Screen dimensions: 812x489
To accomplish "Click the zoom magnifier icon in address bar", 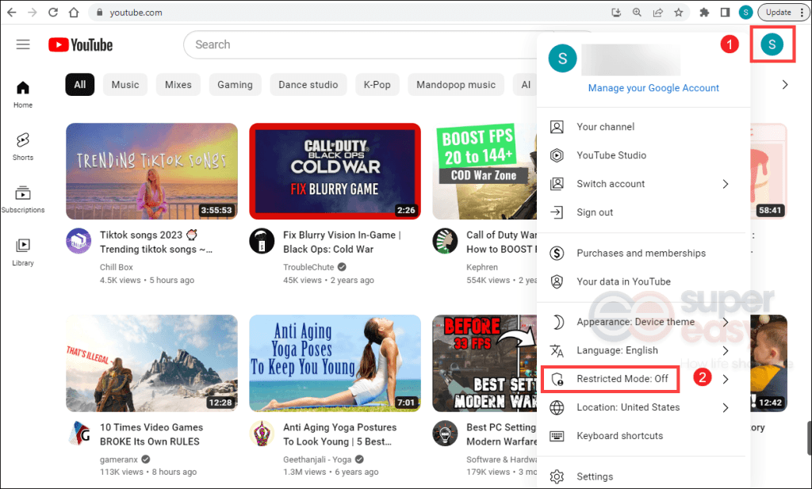I will click(637, 13).
